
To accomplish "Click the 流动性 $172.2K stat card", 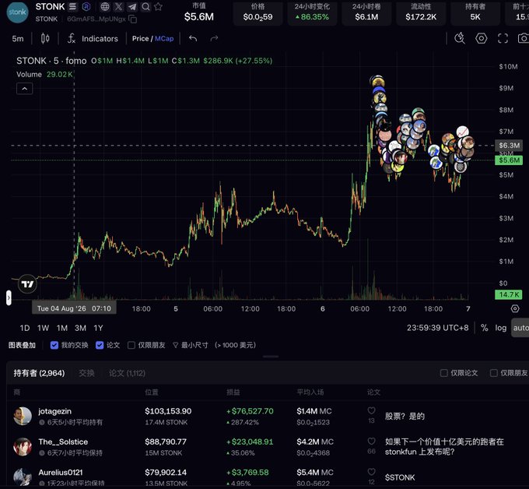I will 421,12.
